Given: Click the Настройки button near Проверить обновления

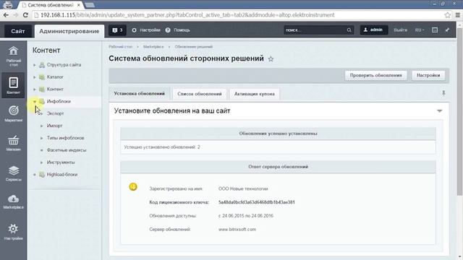Looking at the screenshot, I should pyautogui.click(x=428, y=75).
